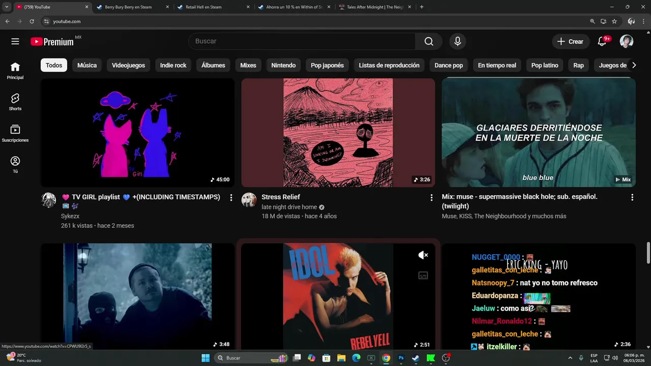651x366 pixels.
Task: Open the TV GIRL cats thumbnail
Action: tap(137, 133)
